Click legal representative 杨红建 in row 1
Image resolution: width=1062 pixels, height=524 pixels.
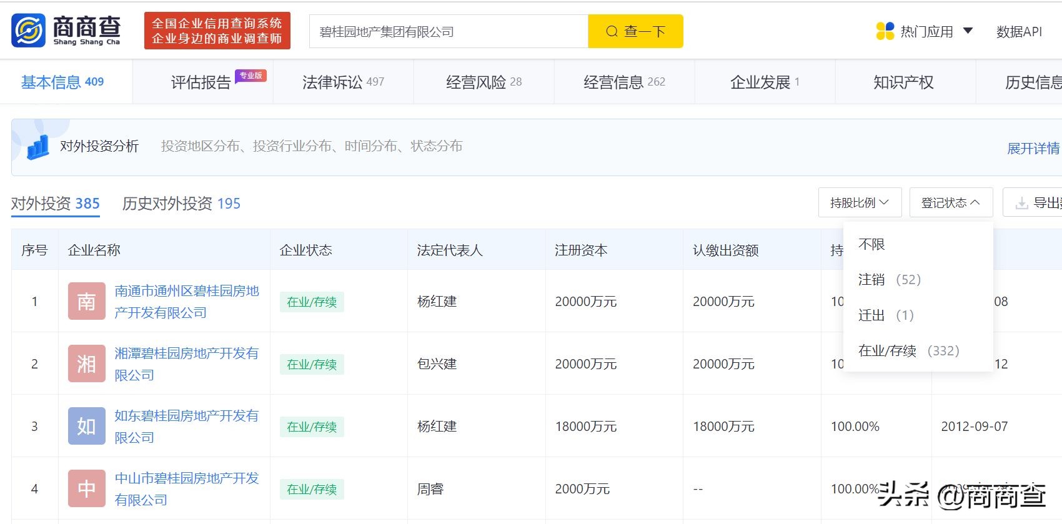437,302
